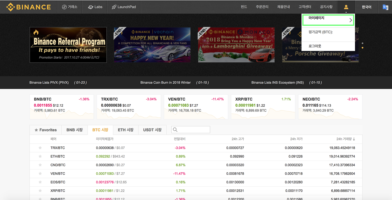Open the Porsche Giveaway banner

tap(320, 45)
